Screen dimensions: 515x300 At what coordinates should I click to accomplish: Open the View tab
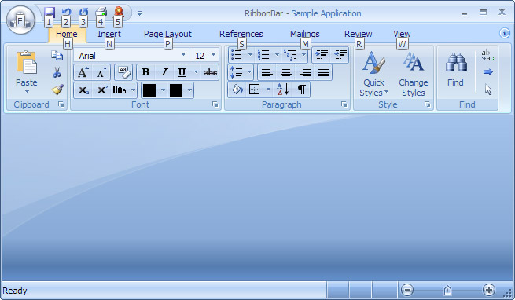point(402,34)
